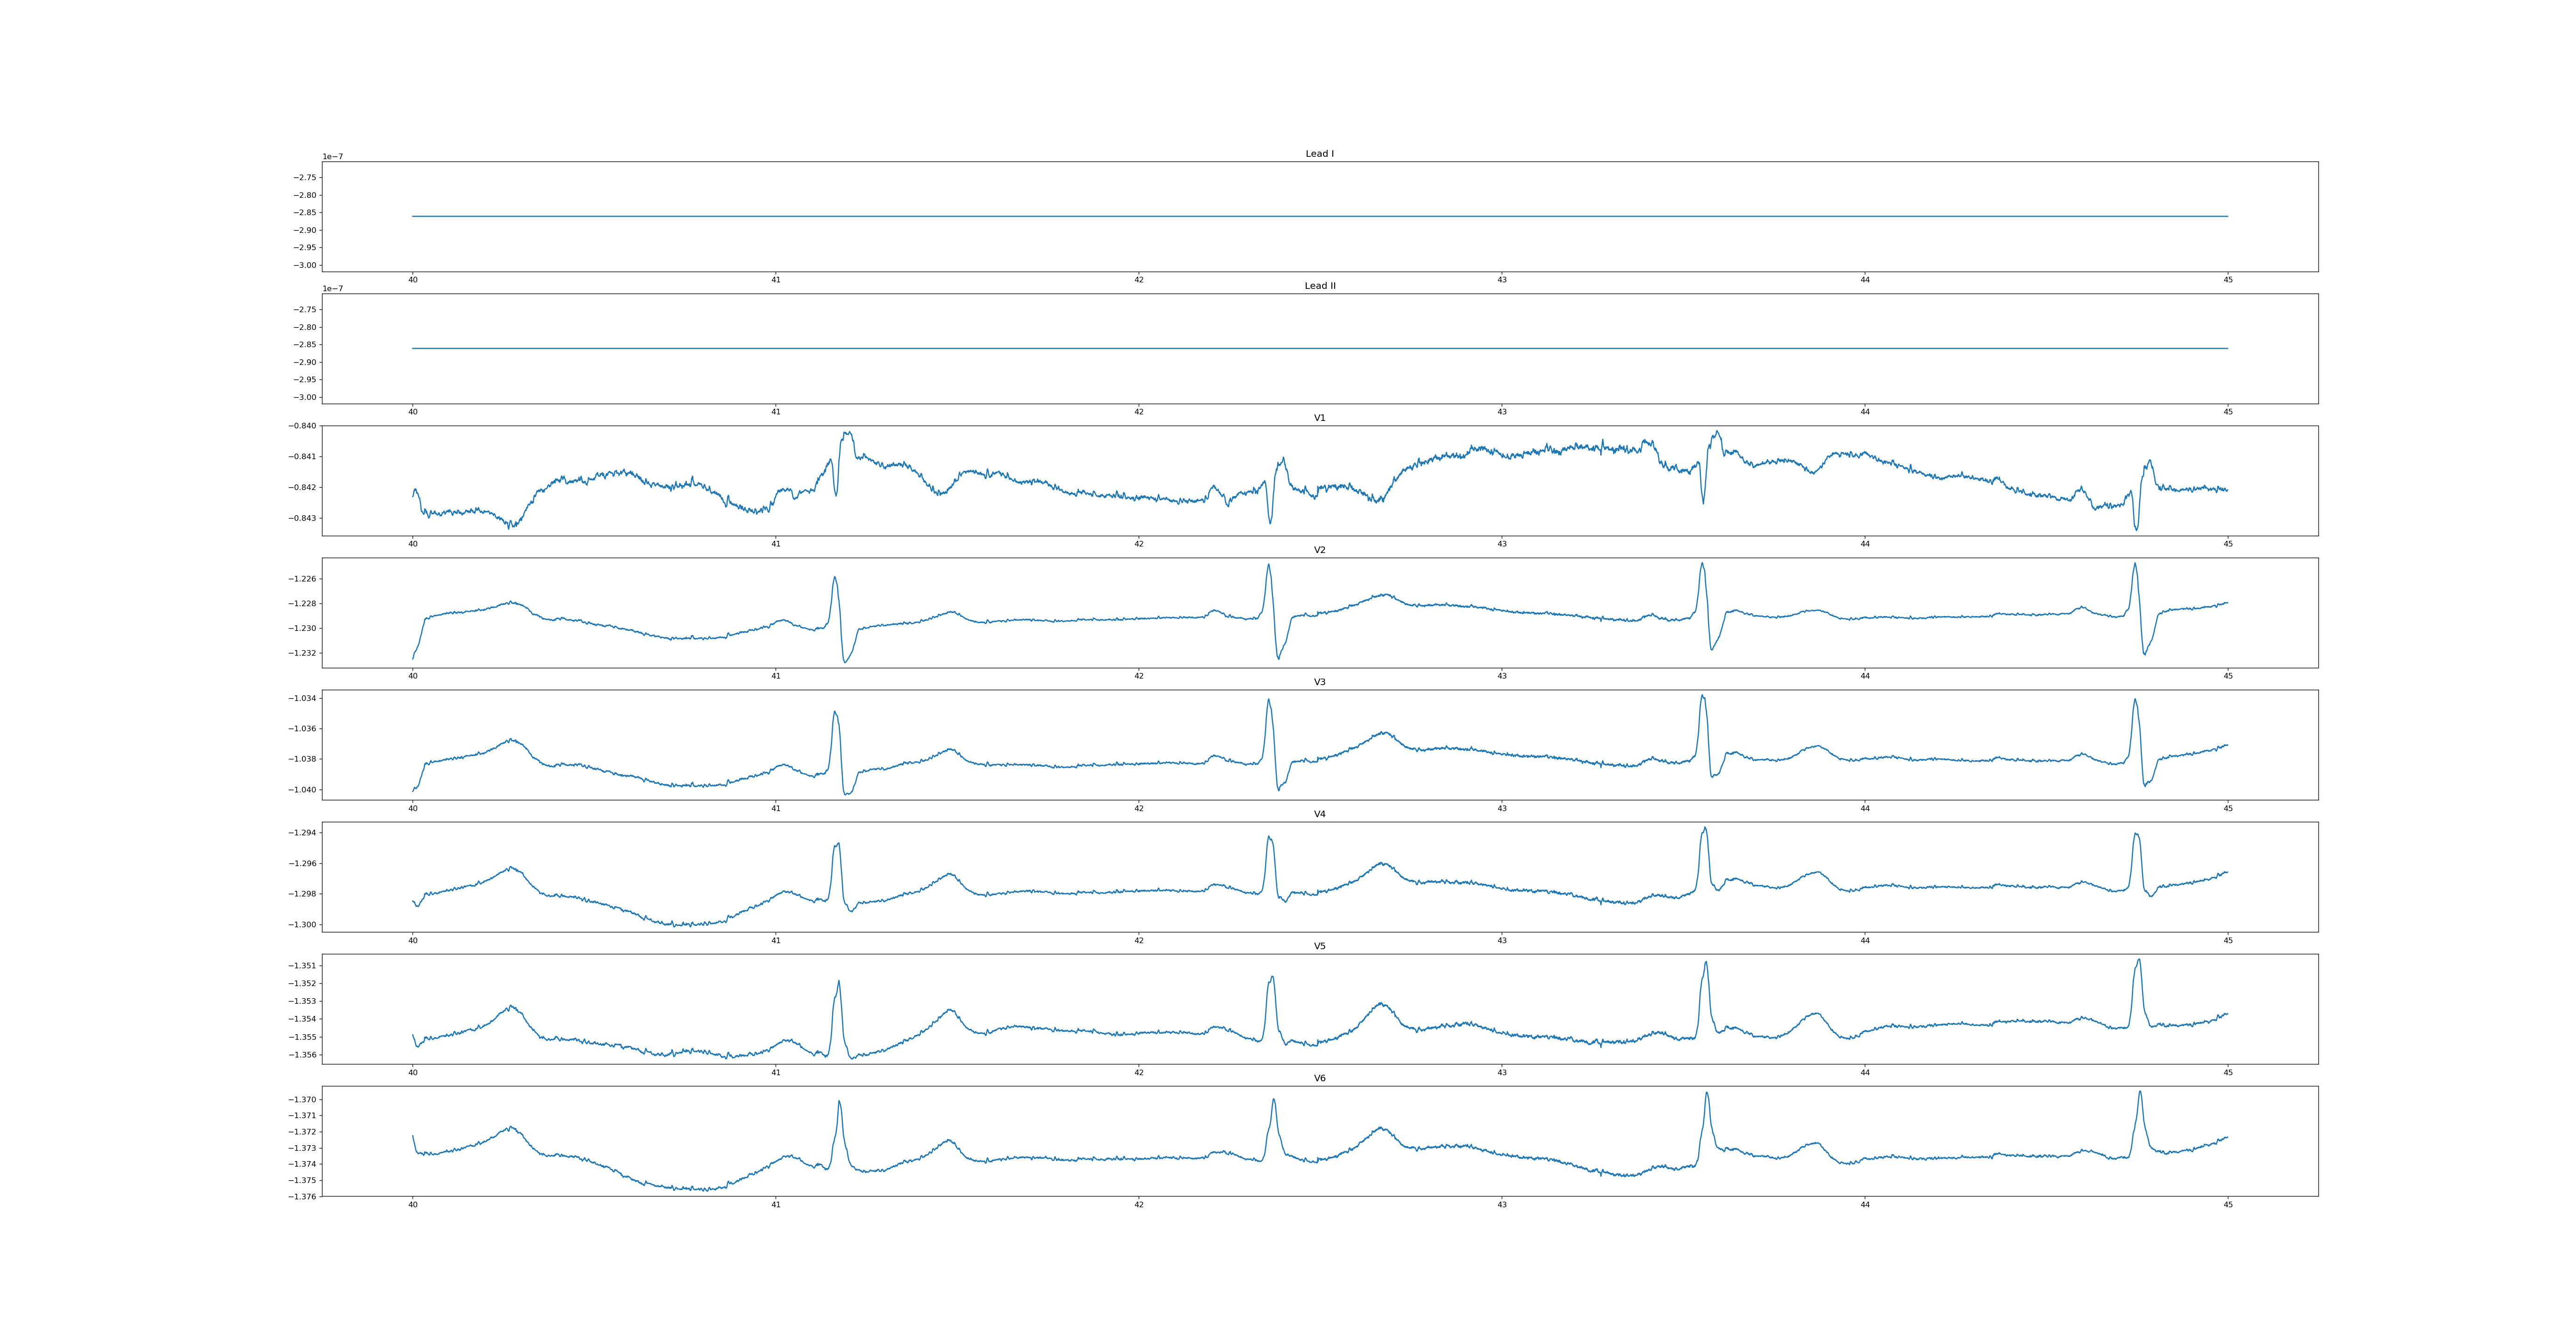Click the x-axis tick 42 under V1 plot

tap(1138, 544)
